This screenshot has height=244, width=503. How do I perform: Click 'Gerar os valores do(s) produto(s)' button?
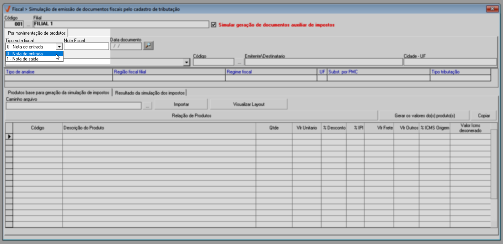[424, 115]
